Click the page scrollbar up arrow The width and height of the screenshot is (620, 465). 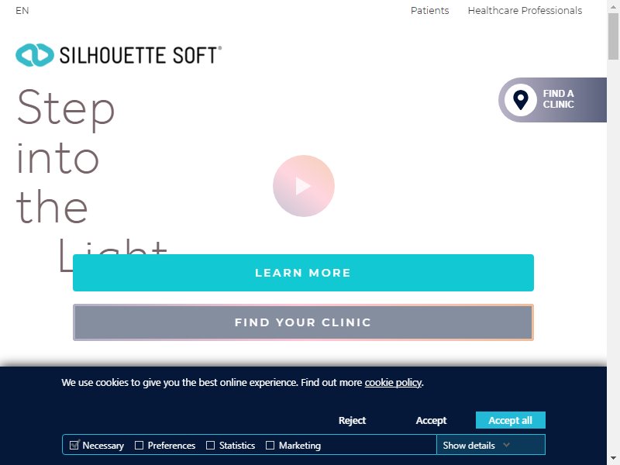(x=613, y=5)
